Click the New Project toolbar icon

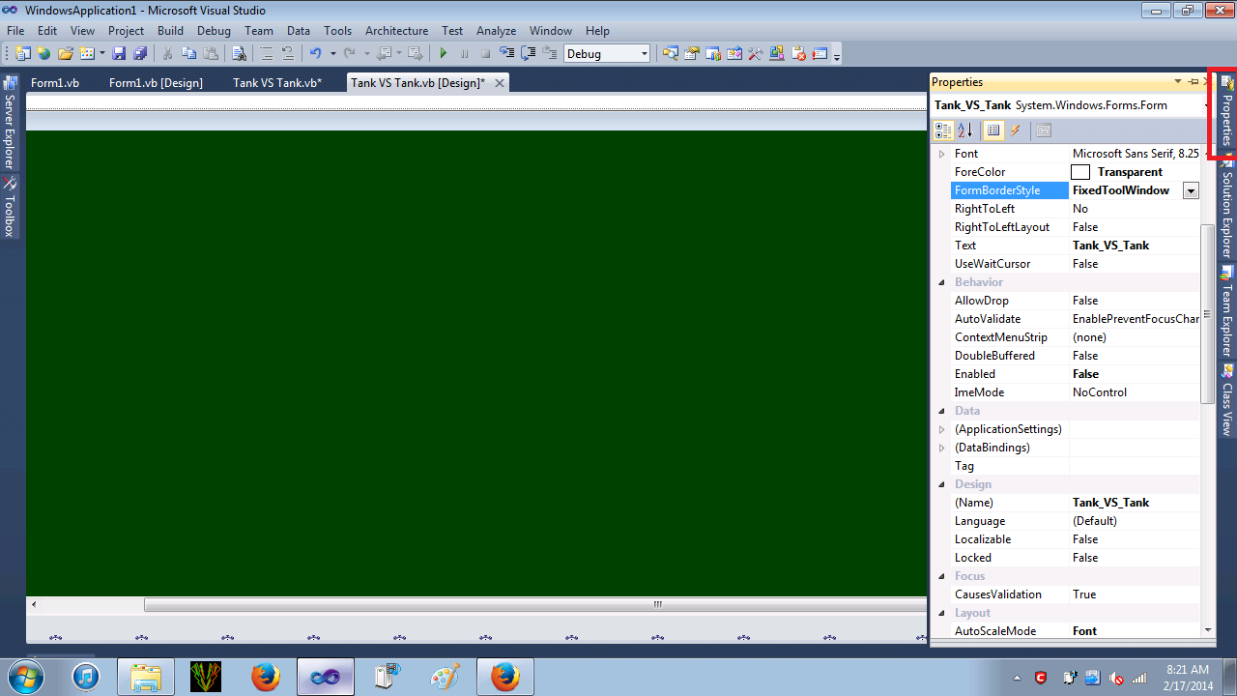(22, 54)
